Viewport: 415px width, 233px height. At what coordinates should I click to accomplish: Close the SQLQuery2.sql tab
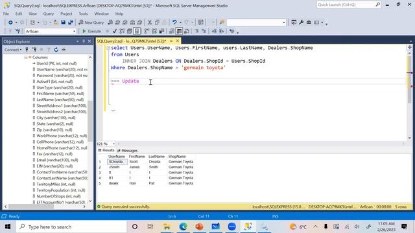point(178,41)
